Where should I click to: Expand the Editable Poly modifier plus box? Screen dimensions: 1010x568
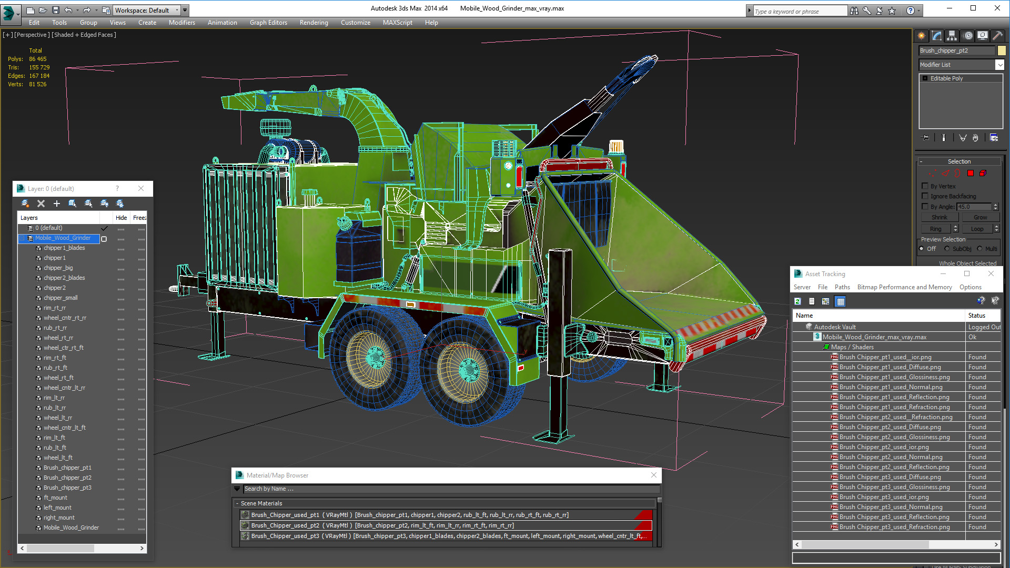point(925,78)
